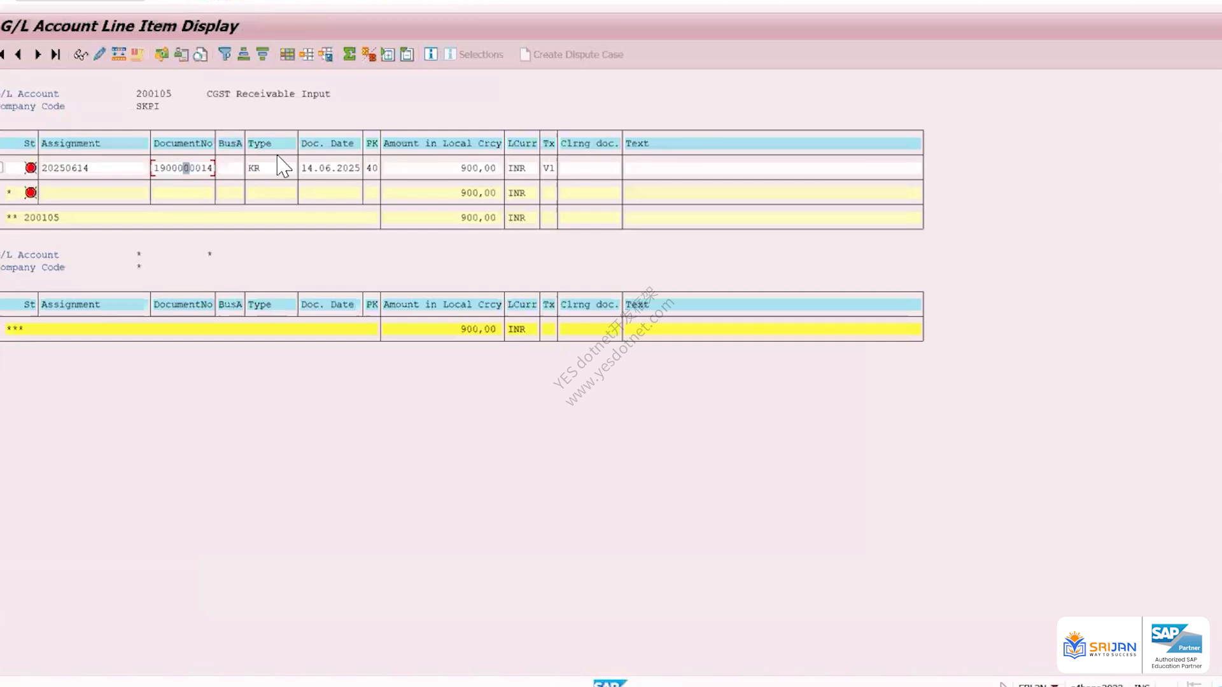This screenshot has height=687, width=1222.
Task: Go to the next item arrow
Action: [x=38, y=55]
